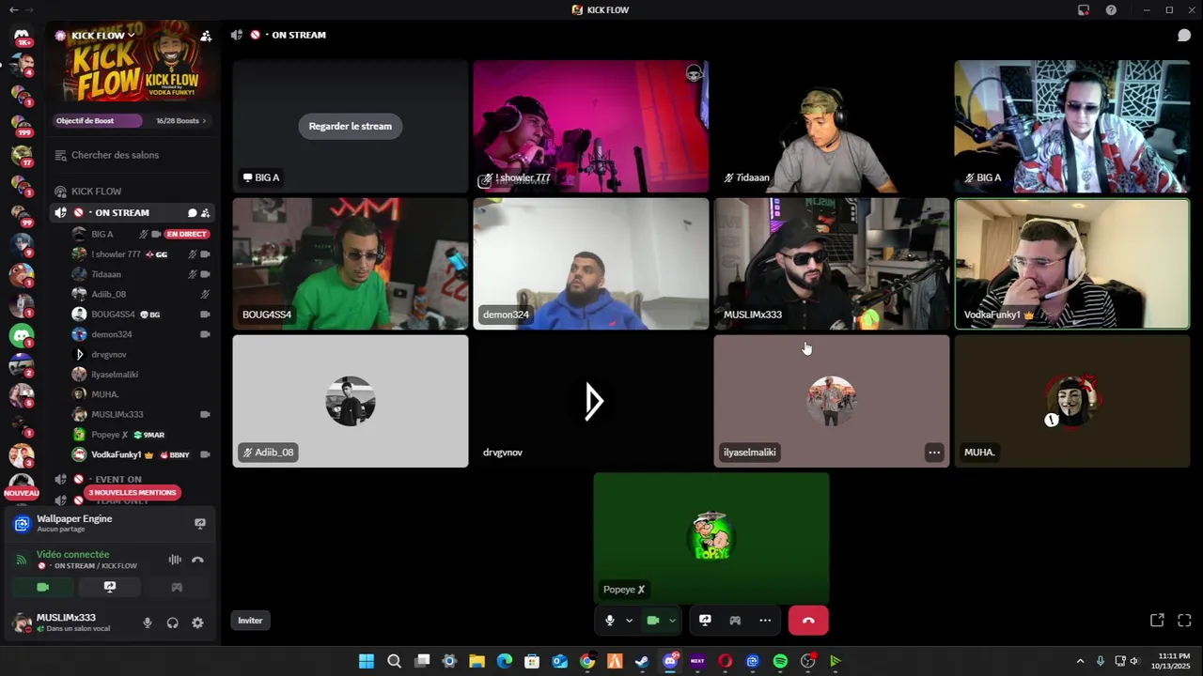Image resolution: width=1203 pixels, height=676 pixels.
Task: Click Chercher des salons search field
Action: point(133,155)
